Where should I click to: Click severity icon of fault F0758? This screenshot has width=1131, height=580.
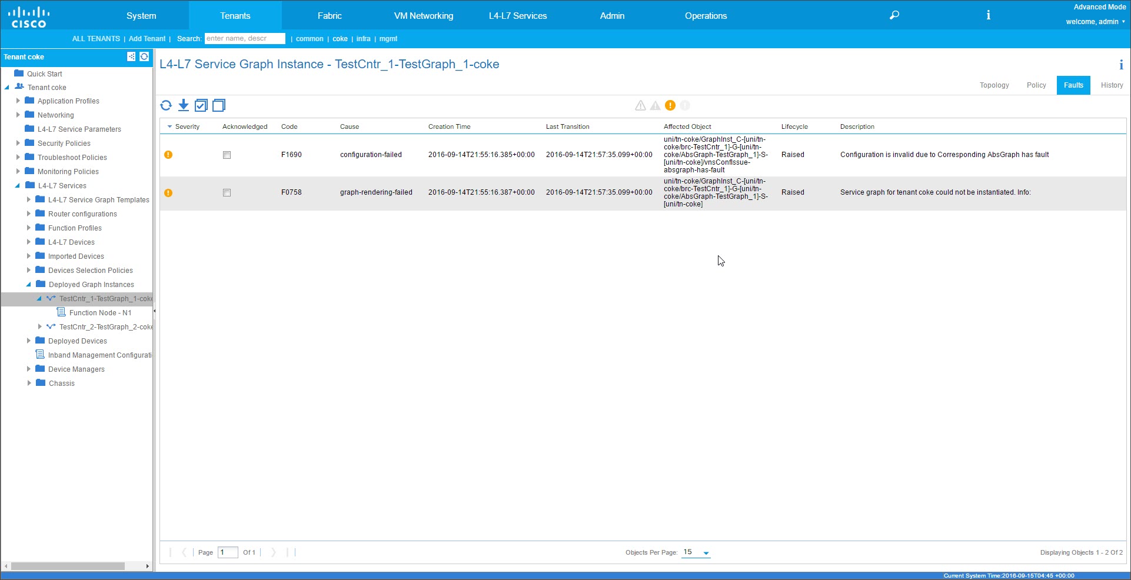168,192
